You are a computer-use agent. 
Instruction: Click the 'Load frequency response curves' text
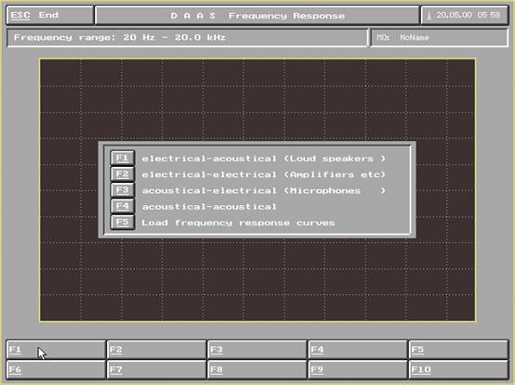pos(238,223)
